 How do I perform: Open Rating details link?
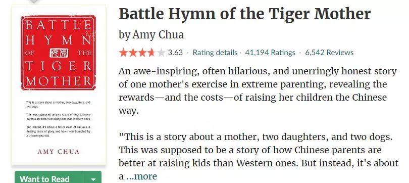215,53
